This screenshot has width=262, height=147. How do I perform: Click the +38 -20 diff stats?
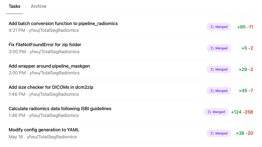[x=244, y=133]
